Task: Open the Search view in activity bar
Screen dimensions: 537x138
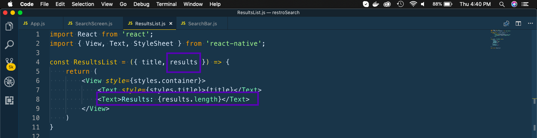Action: coord(9,45)
